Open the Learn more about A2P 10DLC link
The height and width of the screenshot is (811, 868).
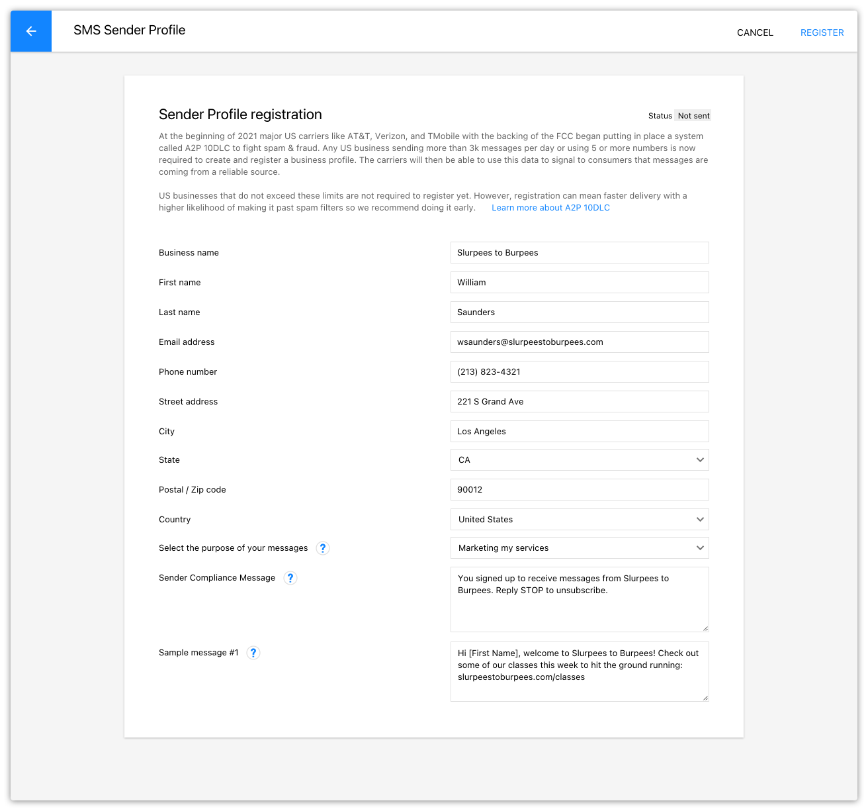pos(550,208)
